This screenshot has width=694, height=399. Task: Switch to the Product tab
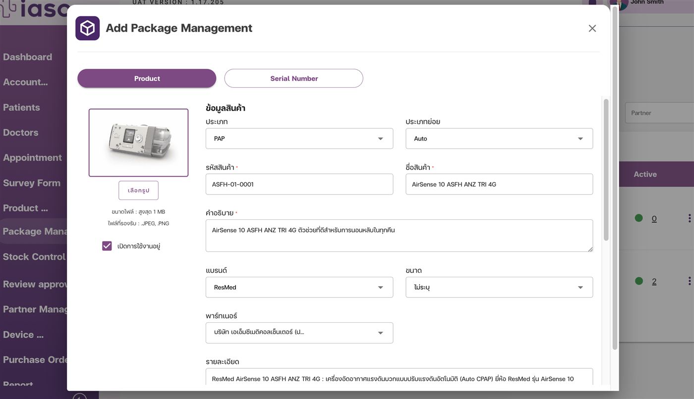pos(147,78)
